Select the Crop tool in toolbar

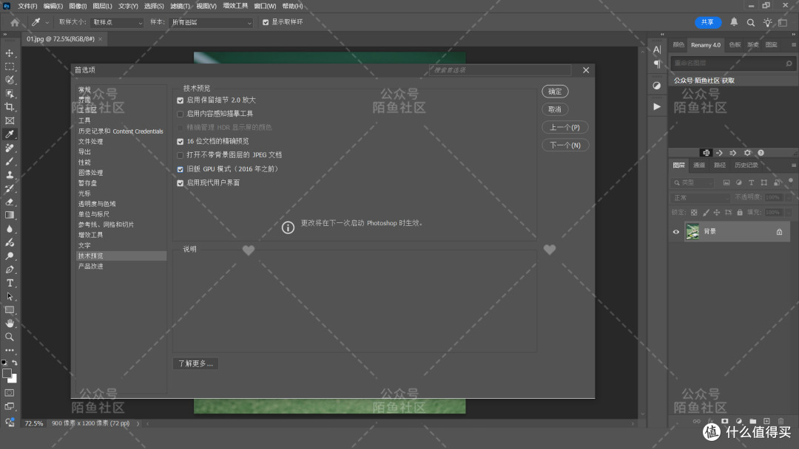click(x=9, y=107)
